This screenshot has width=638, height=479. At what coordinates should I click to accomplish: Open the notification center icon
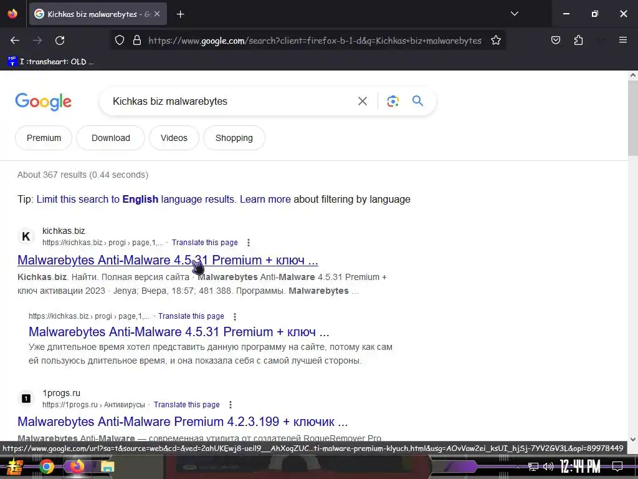617,467
